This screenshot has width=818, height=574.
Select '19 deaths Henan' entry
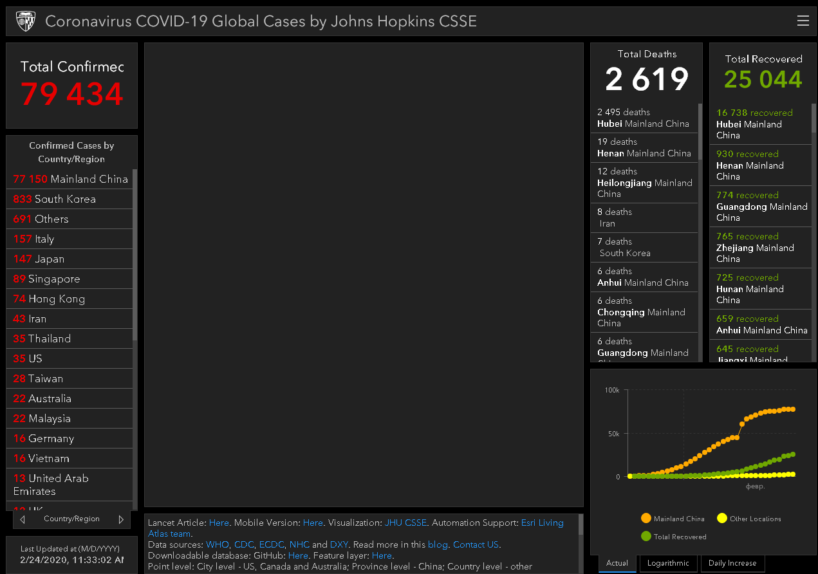pyautogui.click(x=644, y=147)
